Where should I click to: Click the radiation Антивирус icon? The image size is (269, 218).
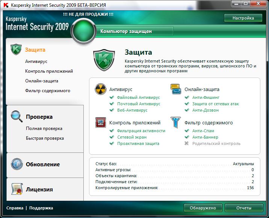(x=100, y=90)
